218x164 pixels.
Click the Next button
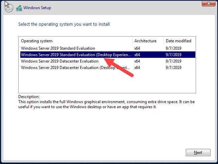pos(198,153)
